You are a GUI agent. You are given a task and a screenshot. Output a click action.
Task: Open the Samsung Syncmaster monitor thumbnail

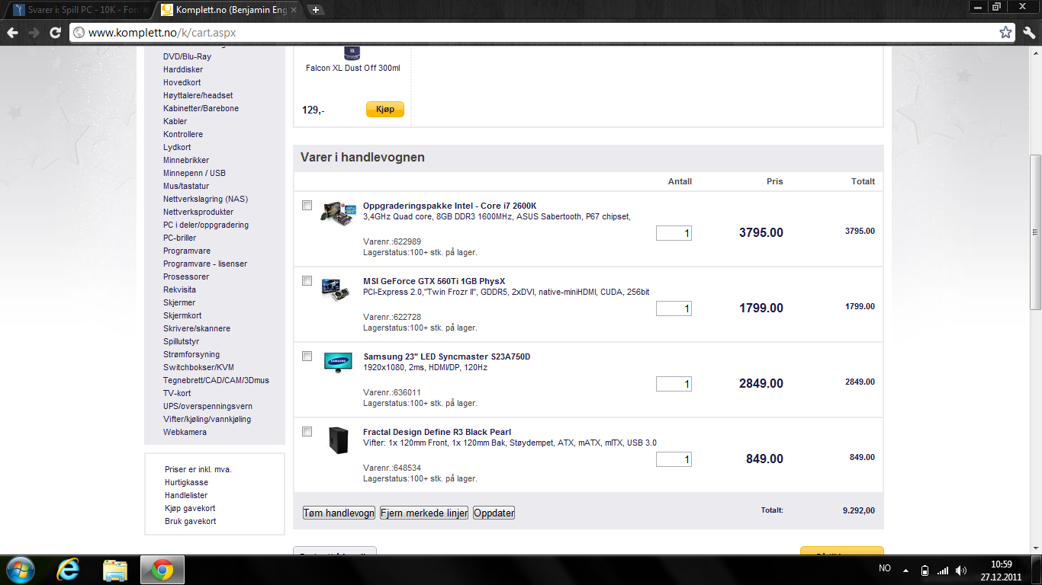(x=338, y=362)
